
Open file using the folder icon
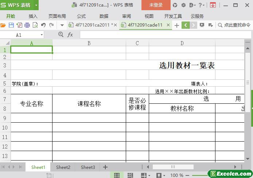(3, 25)
